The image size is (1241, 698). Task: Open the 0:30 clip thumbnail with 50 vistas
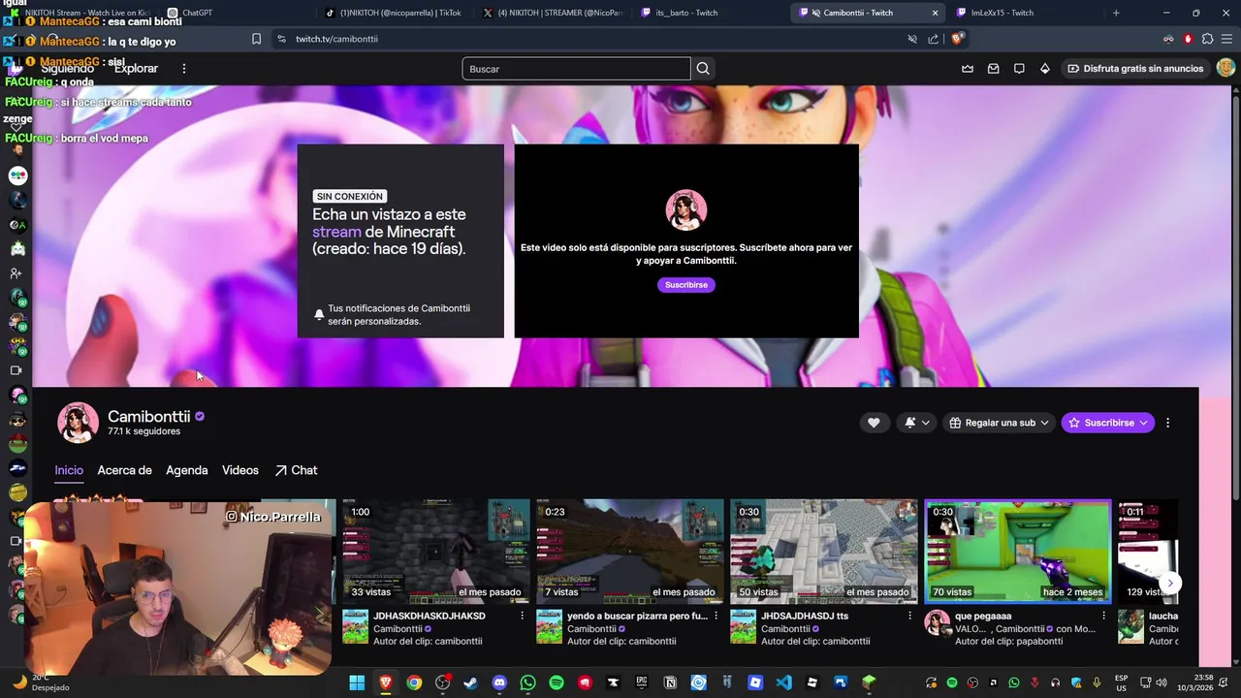point(824,552)
